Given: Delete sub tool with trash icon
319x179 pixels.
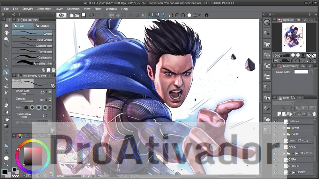Looking at the screenshot, I should click(x=53, y=70).
